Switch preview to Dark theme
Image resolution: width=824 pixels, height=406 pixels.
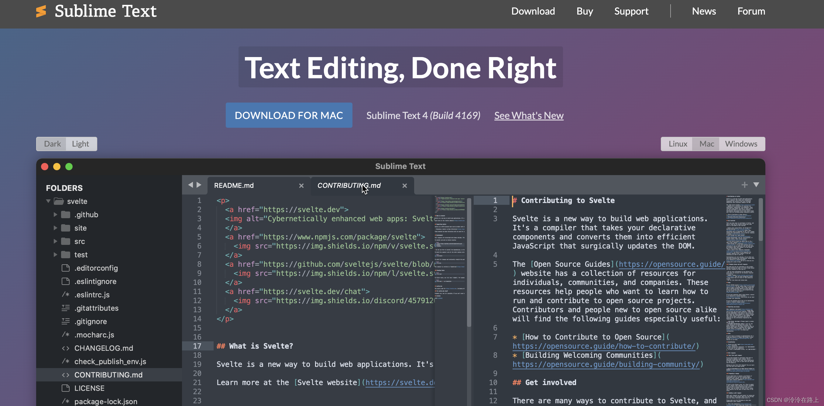coord(52,144)
